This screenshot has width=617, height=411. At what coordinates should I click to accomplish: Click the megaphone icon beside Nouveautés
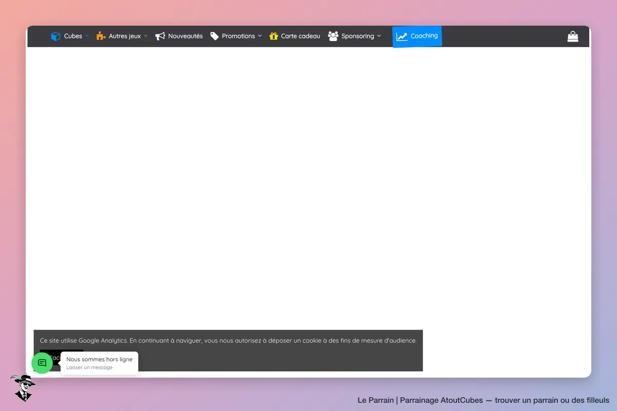[160, 36]
